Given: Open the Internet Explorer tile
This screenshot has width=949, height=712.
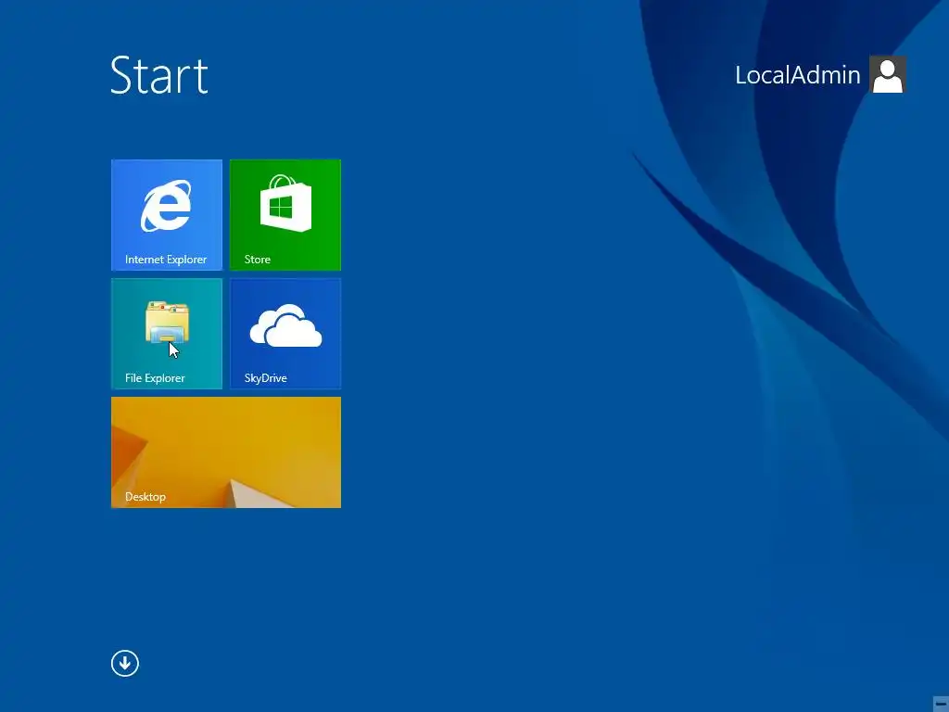Looking at the screenshot, I should click(x=167, y=215).
